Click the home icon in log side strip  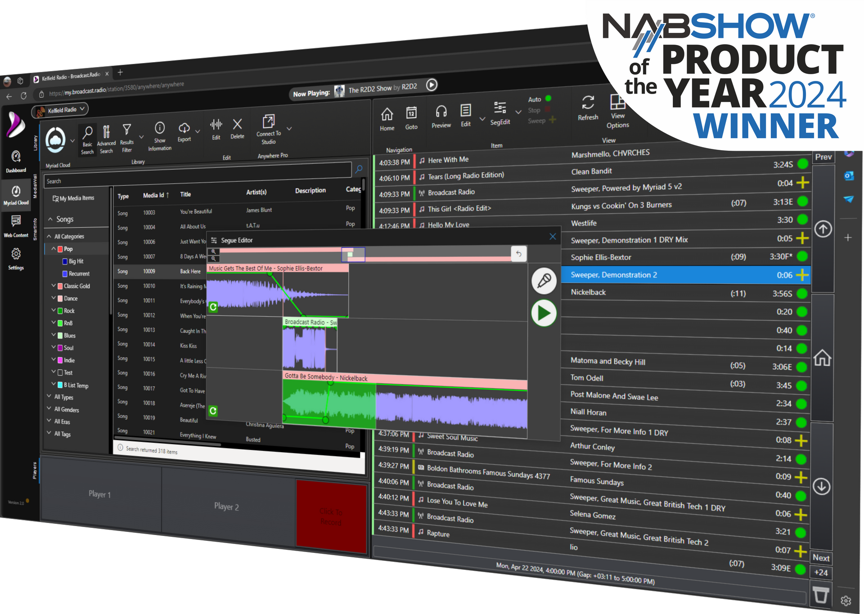pyautogui.click(x=822, y=358)
